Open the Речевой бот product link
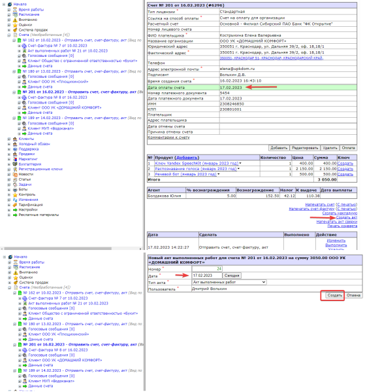 pyautogui.click(x=185, y=174)
